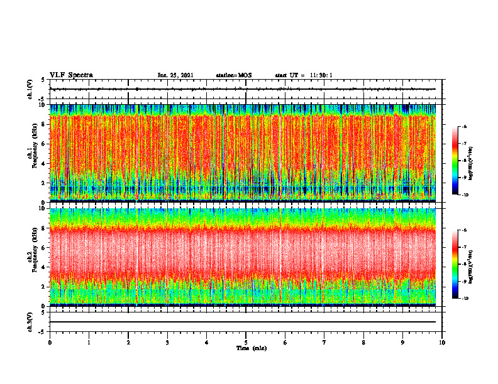Screen dimensions: 498x384
Task: Click the "4" kHz tick of ch.1 axis
Action: coord(44,164)
